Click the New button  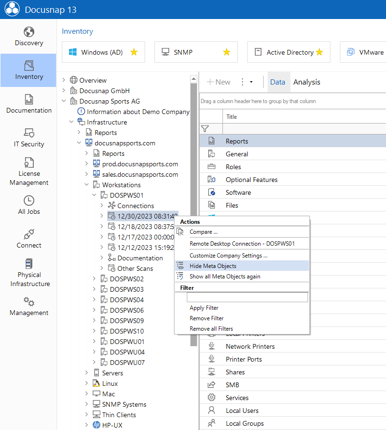click(x=218, y=82)
